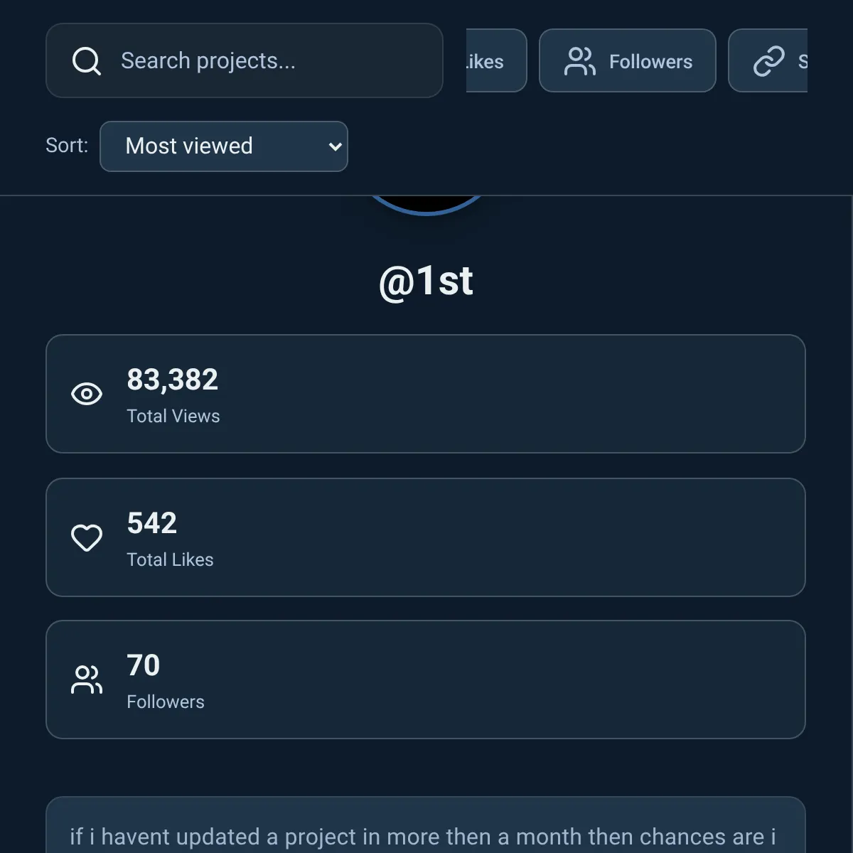Open the share link button at top right

(x=775, y=61)
